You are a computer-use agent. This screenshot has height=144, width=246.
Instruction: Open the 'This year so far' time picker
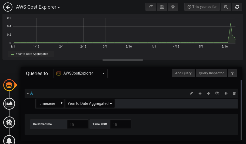[202, 7]
